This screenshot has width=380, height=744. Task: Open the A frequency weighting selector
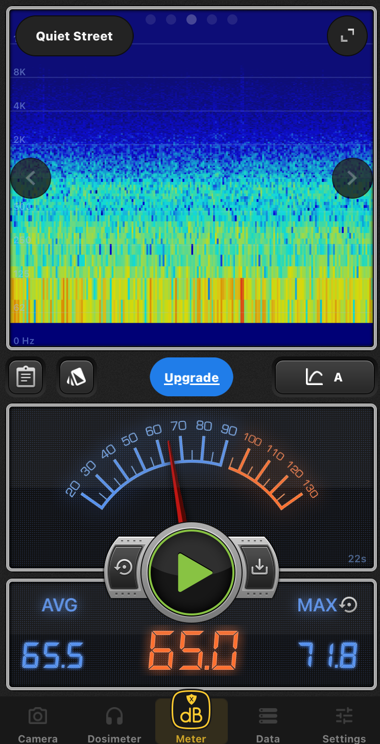(x=325, y=377)
